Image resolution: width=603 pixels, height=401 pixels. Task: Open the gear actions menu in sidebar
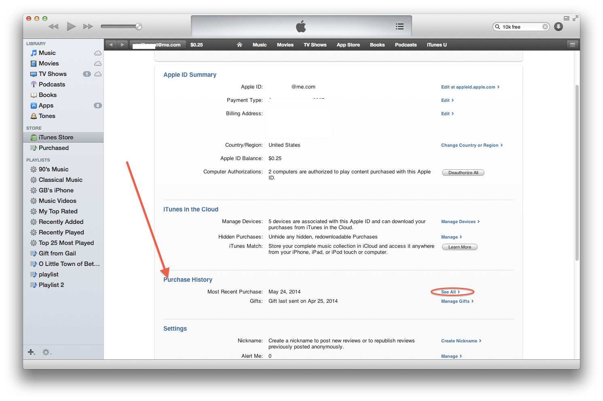pos(47,352)
